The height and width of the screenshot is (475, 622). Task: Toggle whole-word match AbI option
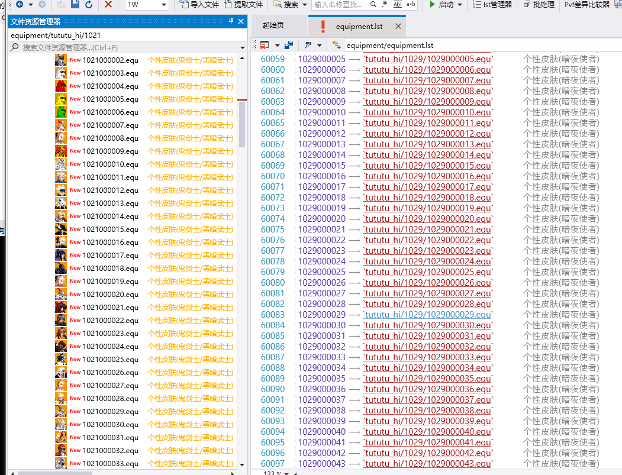397,5
